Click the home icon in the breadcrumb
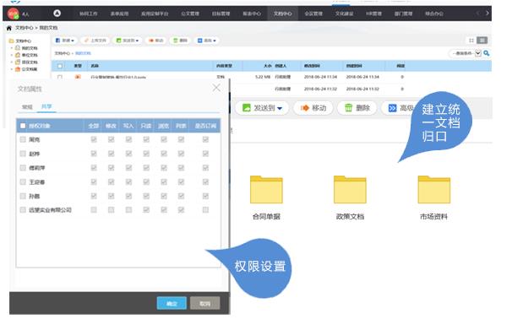The width and height of the screenshot is (523, 330). (9, 28)
